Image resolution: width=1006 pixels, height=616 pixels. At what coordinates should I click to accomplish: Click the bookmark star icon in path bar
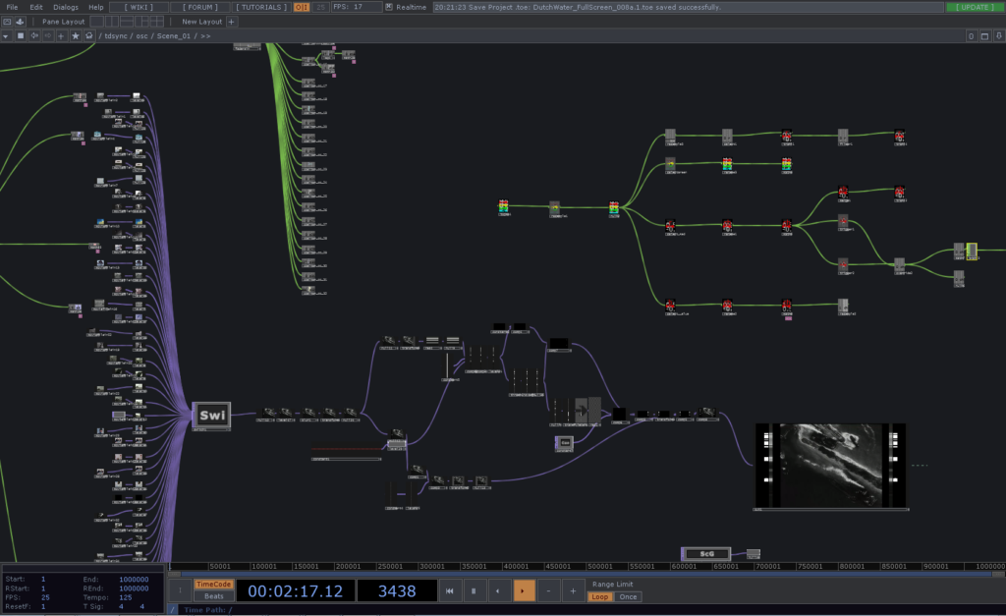(76, 35)
